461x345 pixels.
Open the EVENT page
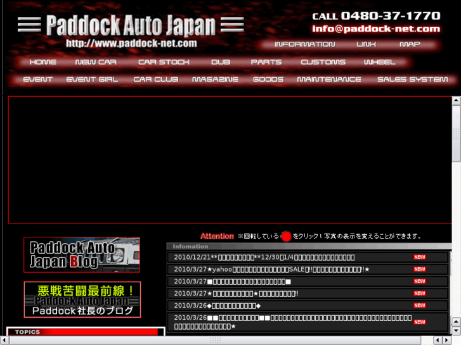coord(38,79)
